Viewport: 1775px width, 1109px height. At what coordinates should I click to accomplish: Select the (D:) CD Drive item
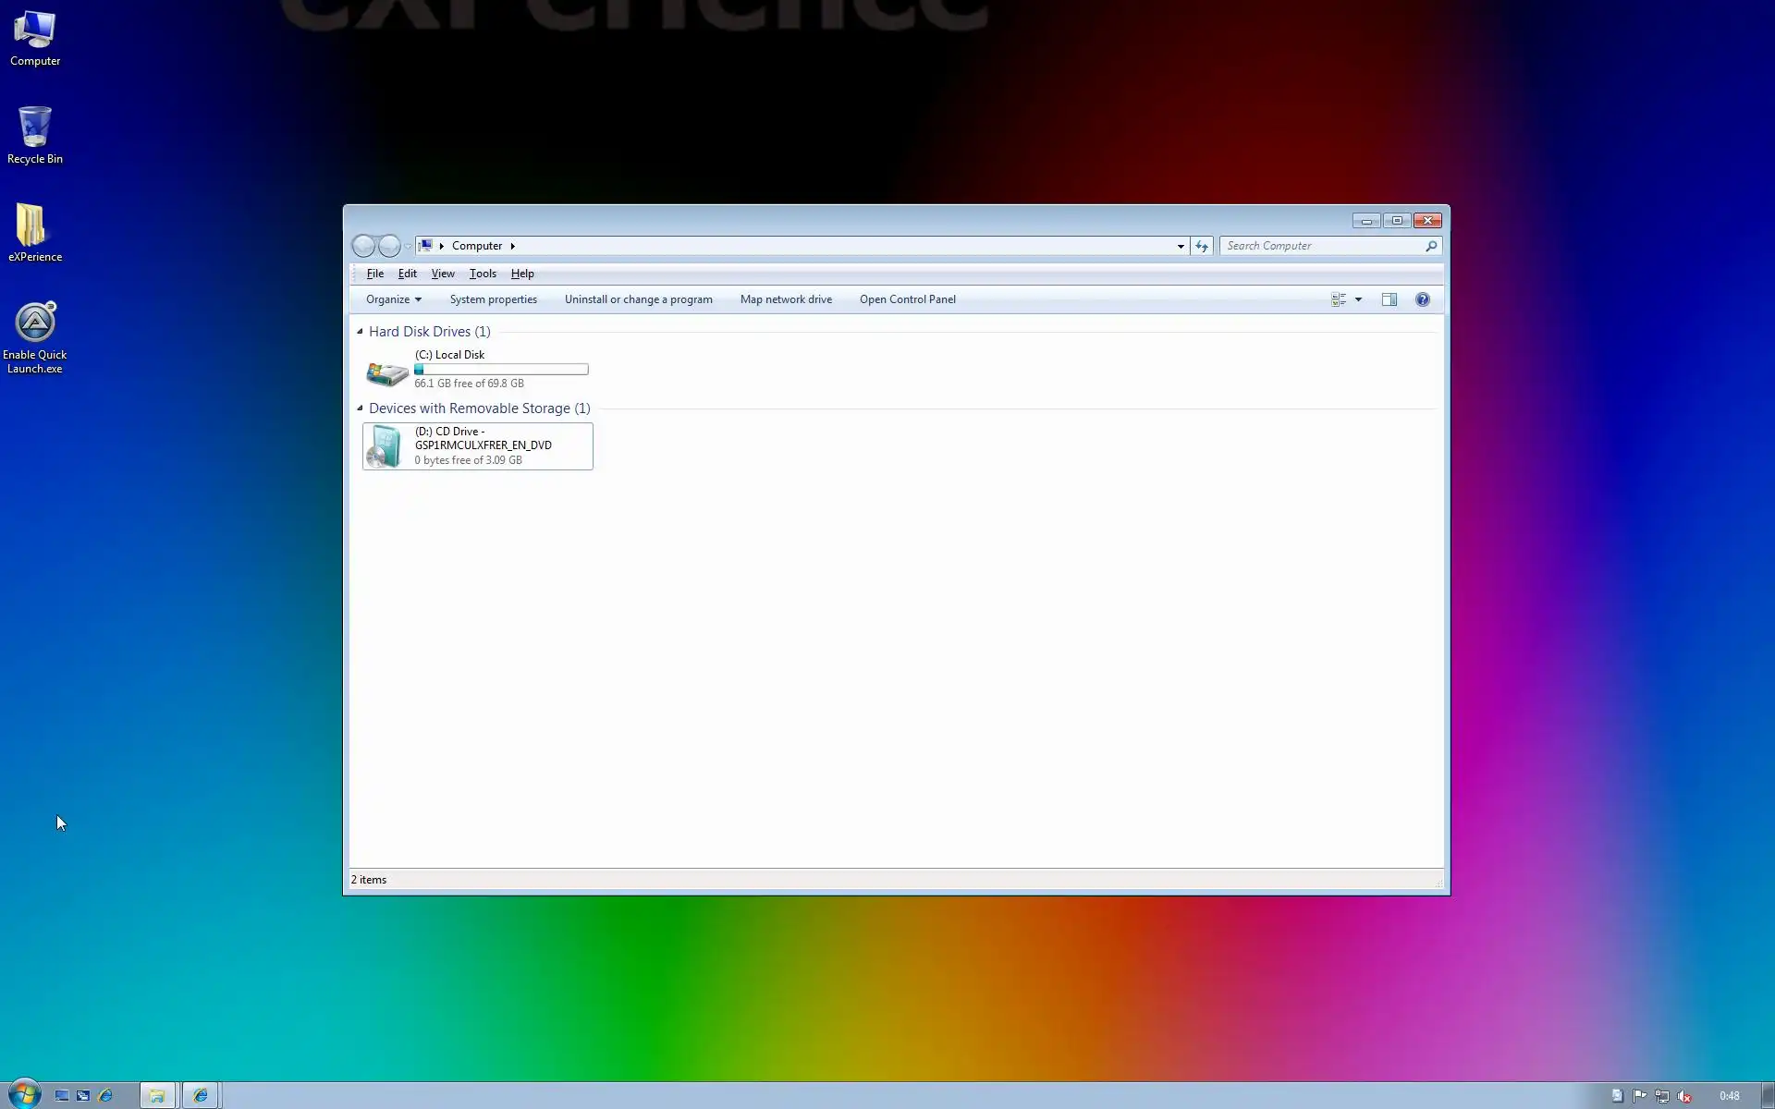pyautogui.click(x=477, y=445)
